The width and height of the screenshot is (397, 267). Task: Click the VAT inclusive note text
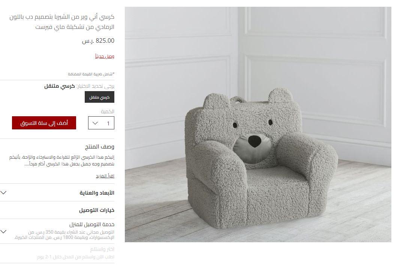coord(91,74)
